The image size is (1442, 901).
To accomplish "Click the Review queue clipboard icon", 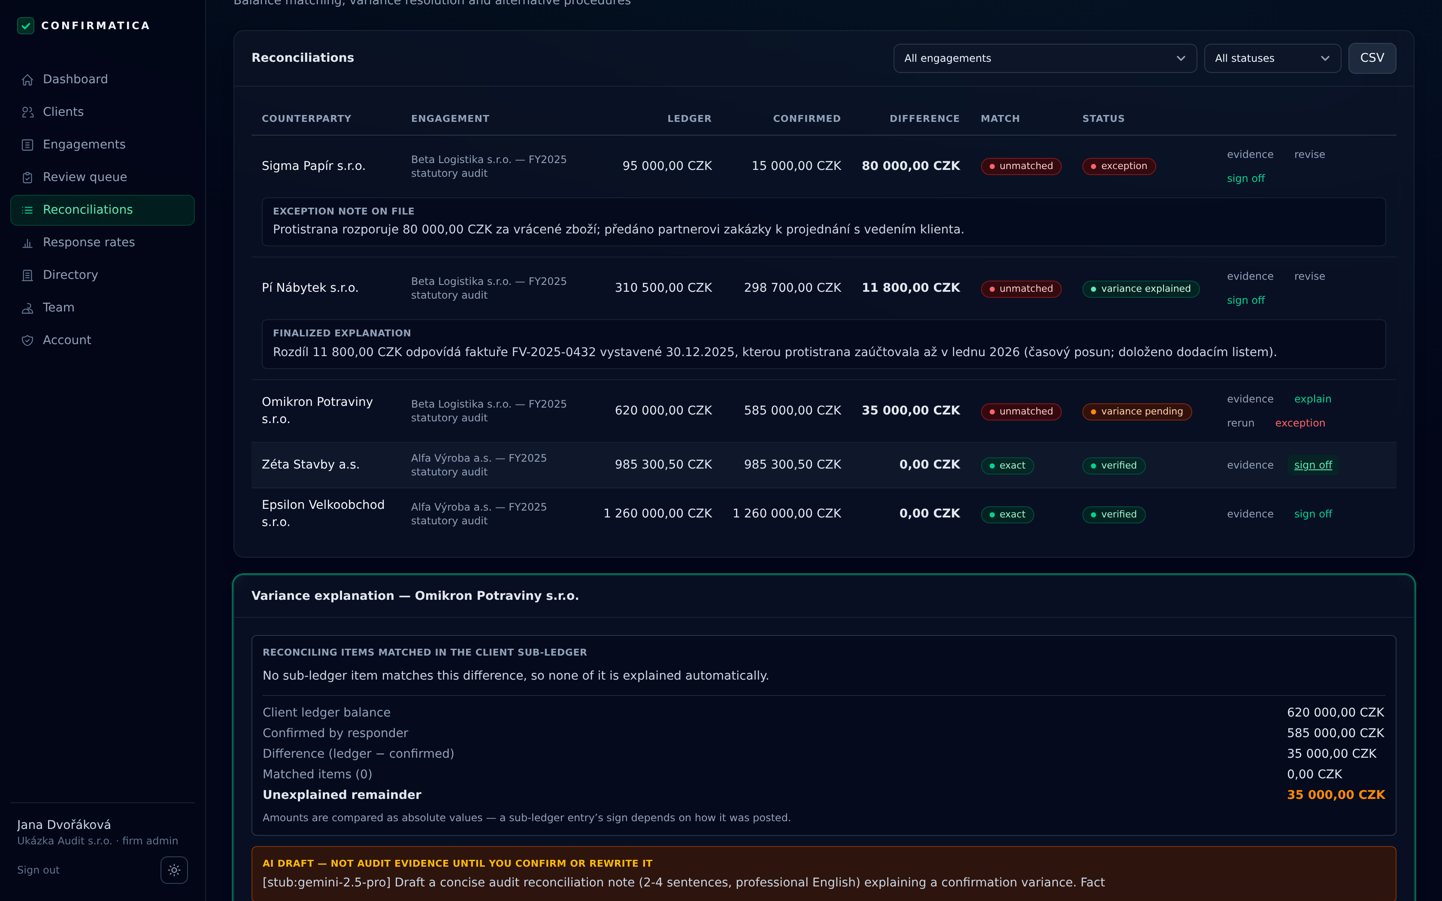I will coord(27,178).
